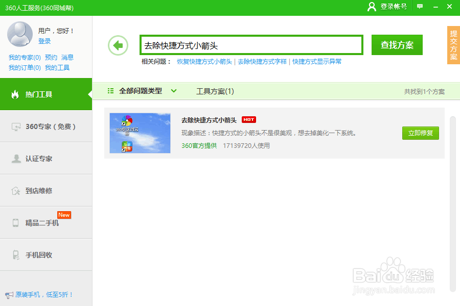Click the recycle phone icon beside 手机回收
460x306 pixels.
pyautogui.click(x=16, y=255)
